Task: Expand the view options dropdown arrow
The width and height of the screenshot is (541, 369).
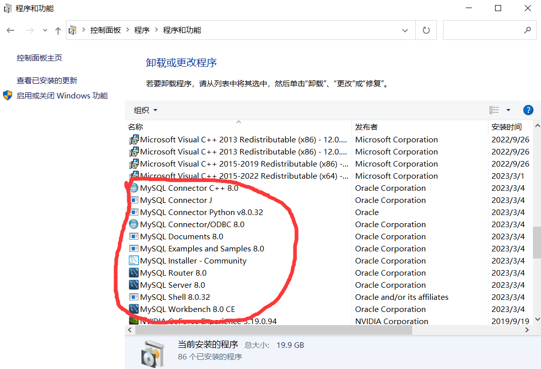Action: 508,110
